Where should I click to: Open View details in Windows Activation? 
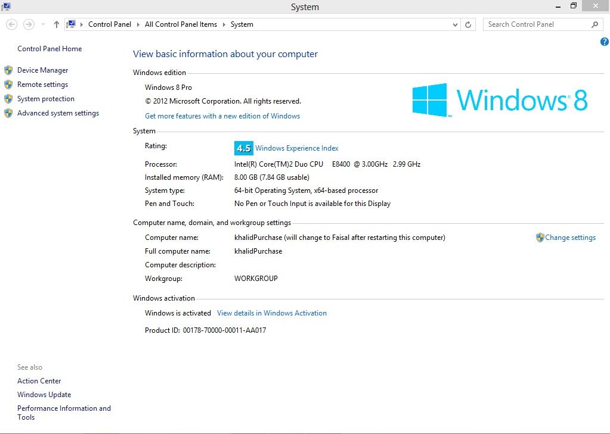point(272,313)
